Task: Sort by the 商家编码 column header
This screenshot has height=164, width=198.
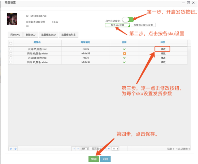Action: [x=85, y=42]
